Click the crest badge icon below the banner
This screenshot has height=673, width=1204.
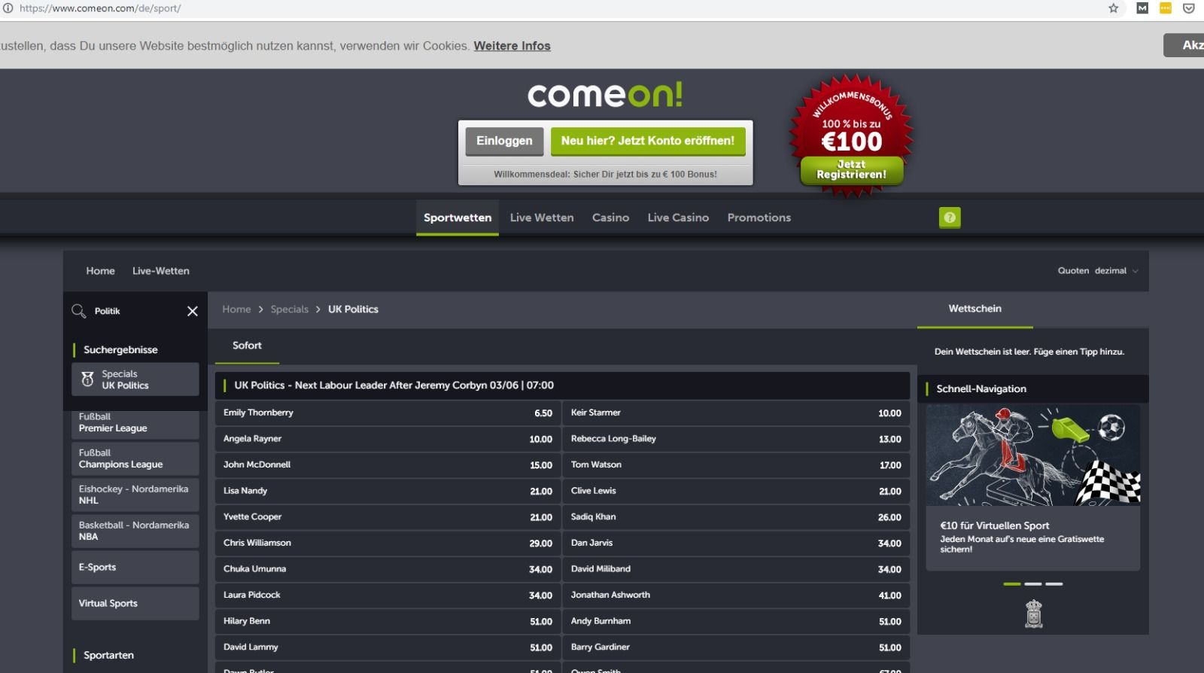point(1034,614)
